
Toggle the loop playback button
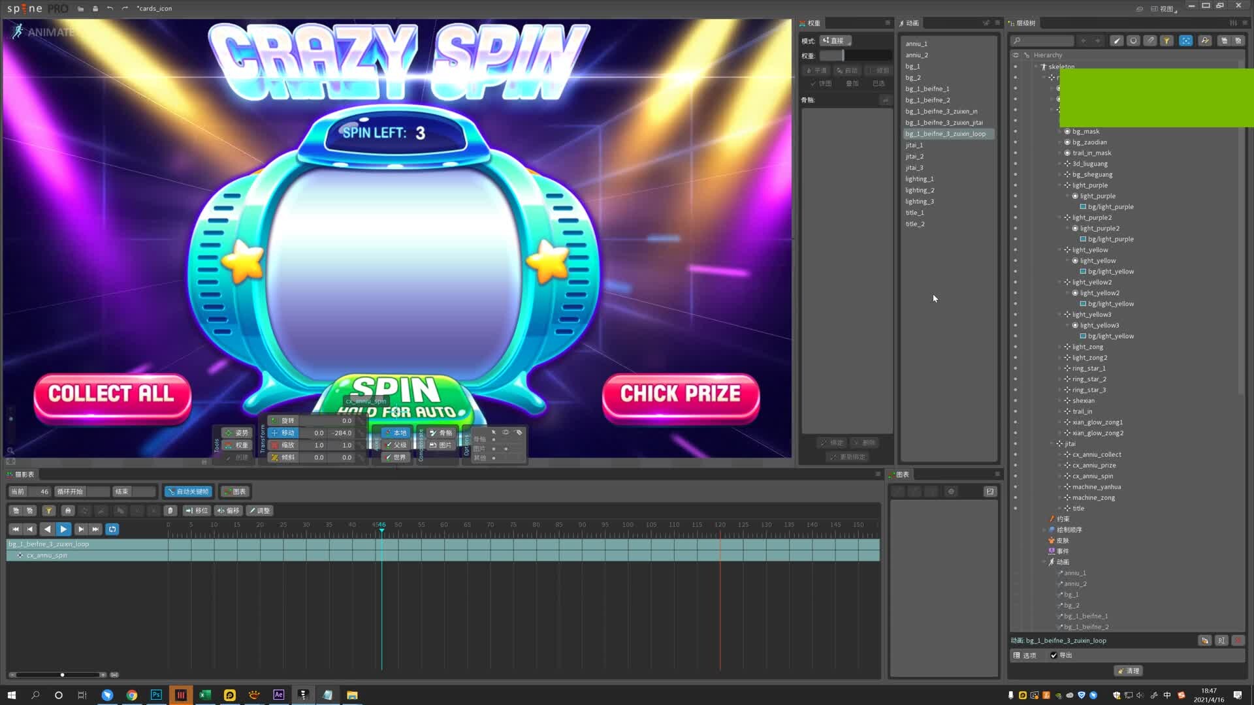click(x=112, y=529)
